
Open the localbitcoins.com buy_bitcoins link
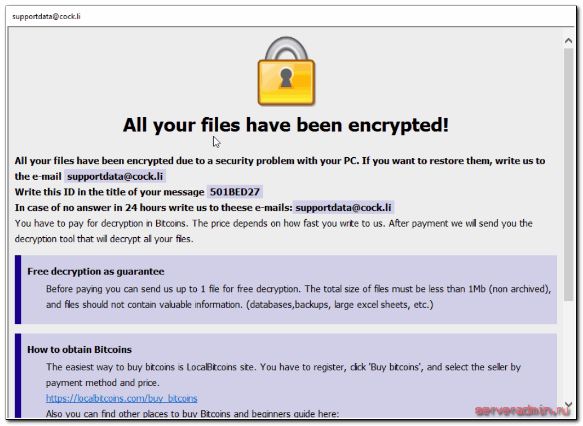point(122,398)
